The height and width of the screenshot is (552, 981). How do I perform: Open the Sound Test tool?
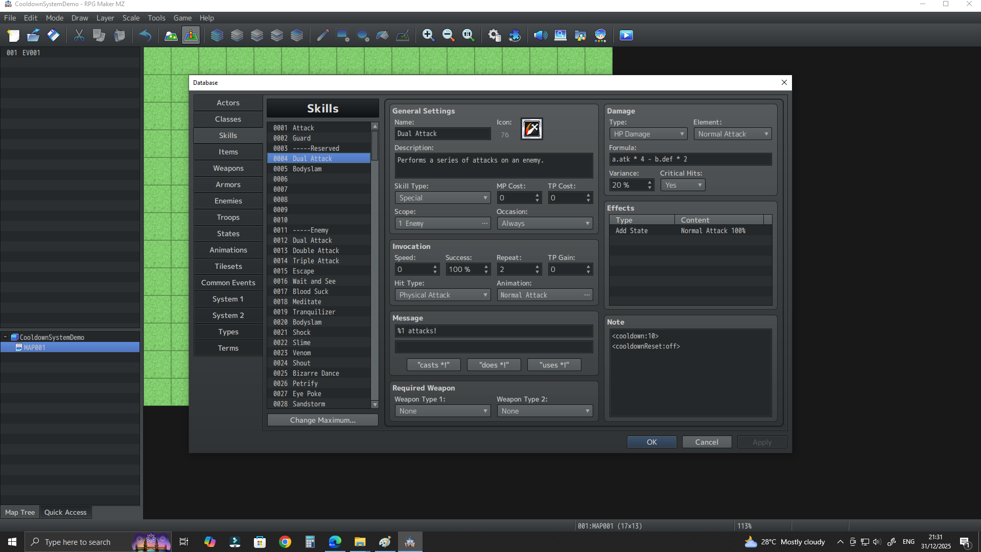pyautogui.click(x=540, y=35)
